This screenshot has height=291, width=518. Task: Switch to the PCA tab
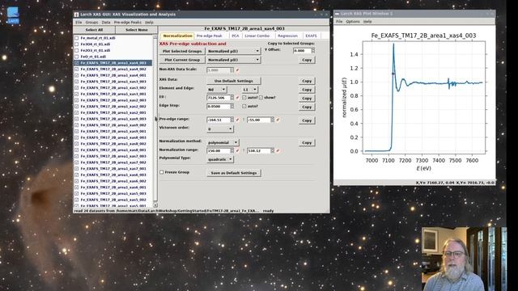pyautogui.click(x=235, y=36)
